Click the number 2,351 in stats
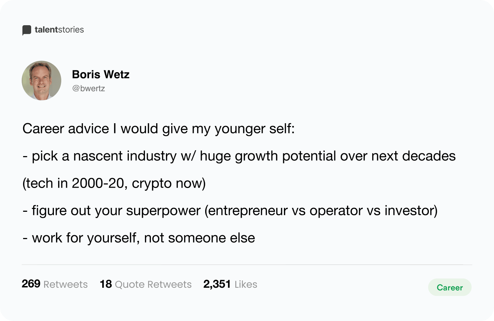This screenshot has height=321, width=494. click(217, 284)
